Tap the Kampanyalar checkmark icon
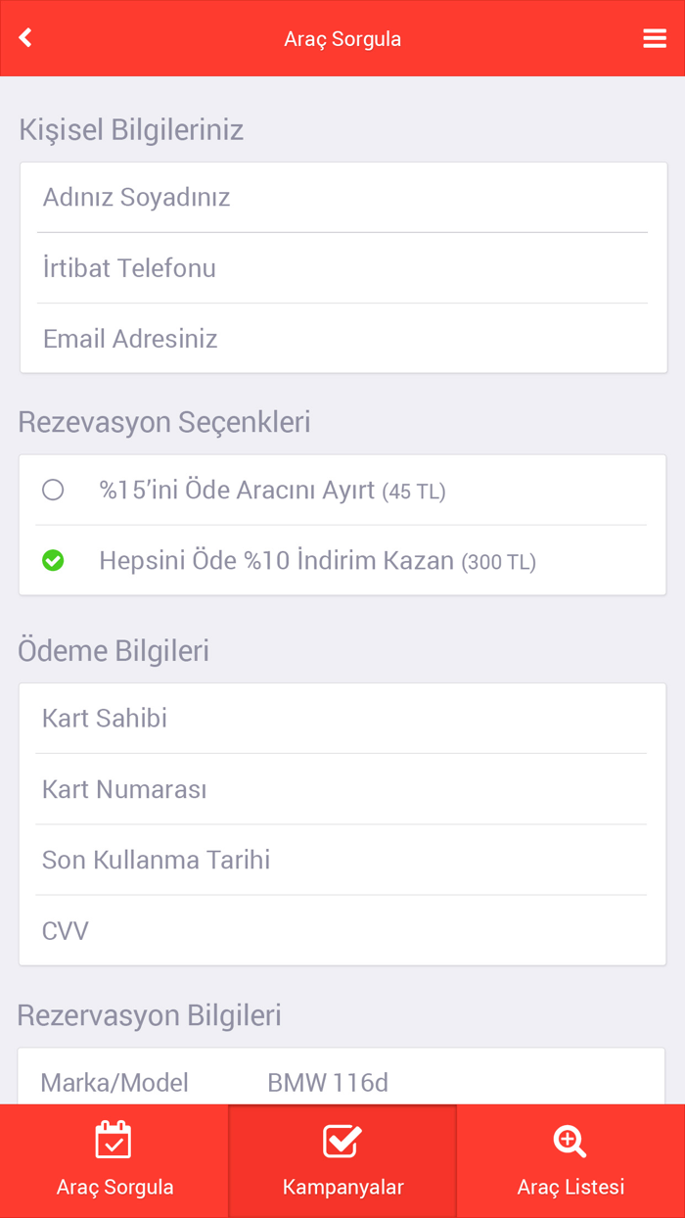685x1218 pixels. [x=342, y=1140]
